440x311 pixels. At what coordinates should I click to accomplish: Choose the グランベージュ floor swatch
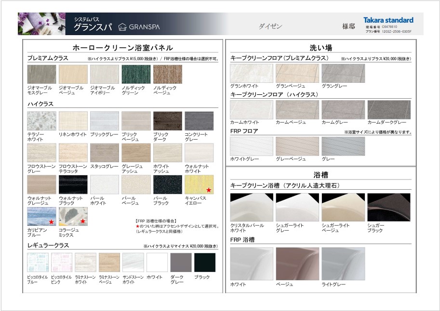pos(297,73)
